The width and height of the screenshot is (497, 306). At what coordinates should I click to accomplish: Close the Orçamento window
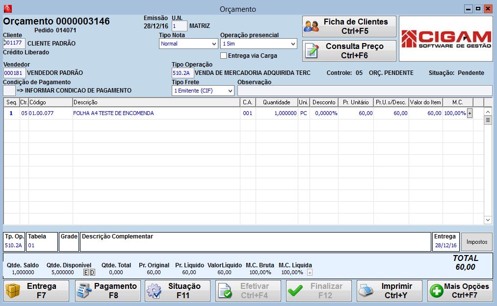(488, 9)
